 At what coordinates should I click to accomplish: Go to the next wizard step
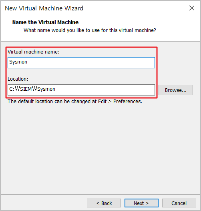click(141, 203)
